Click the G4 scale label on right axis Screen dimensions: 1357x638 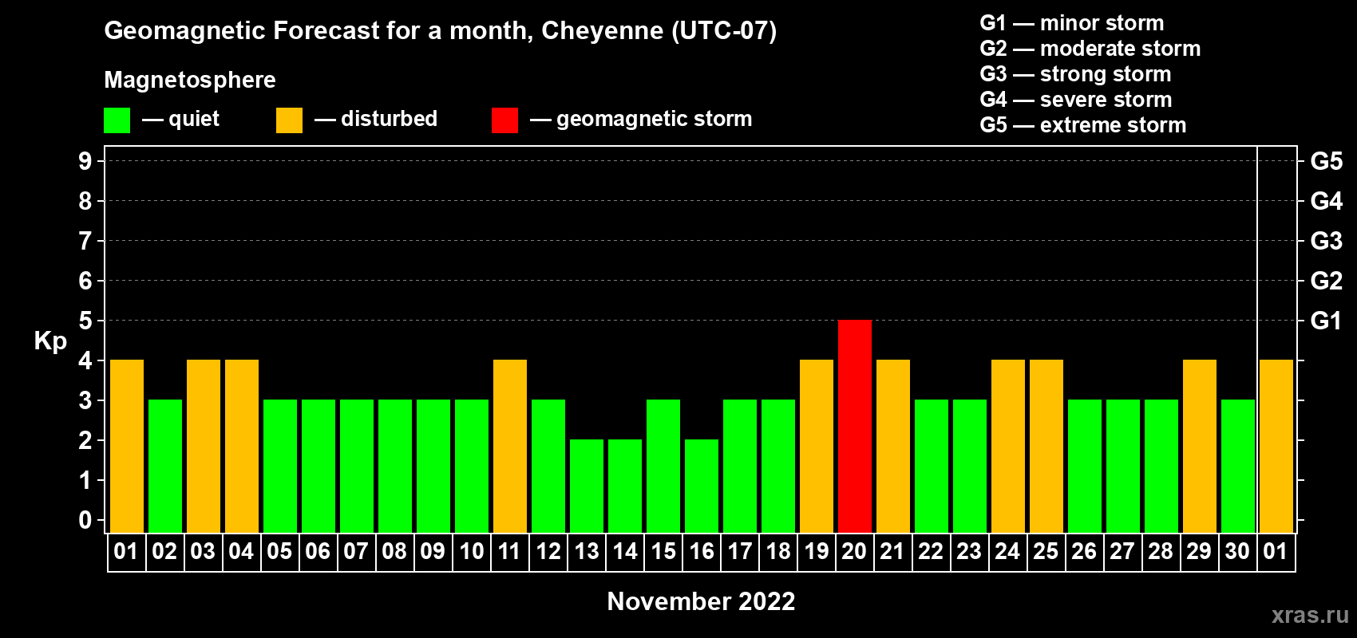[1327, 201]
